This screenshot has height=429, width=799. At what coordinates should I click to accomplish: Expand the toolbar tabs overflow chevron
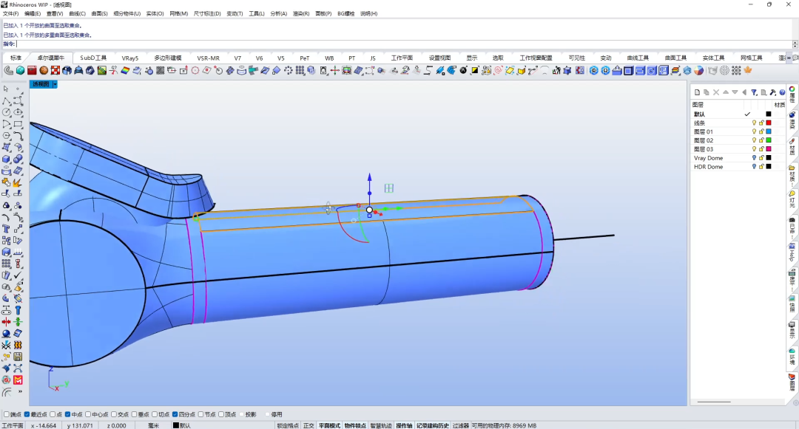789,58
